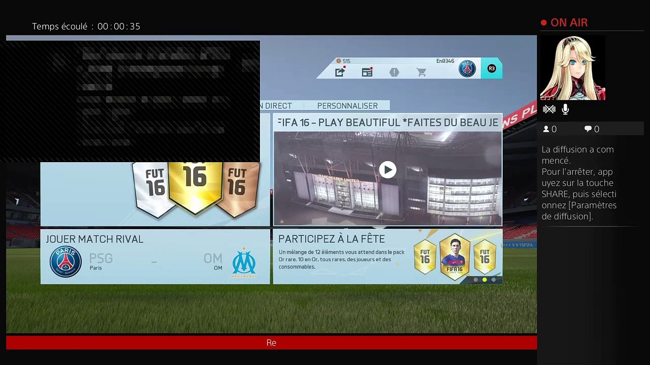Click the PSG crest in the rival match tile
Image resolution: width=650 pixels, height=365 pixels.
[x=66, y=262]
